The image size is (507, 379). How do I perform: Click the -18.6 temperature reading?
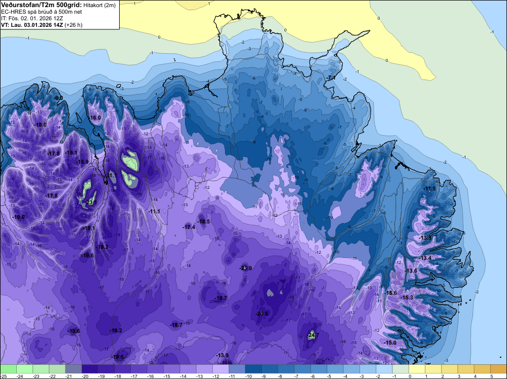point(74,331)
